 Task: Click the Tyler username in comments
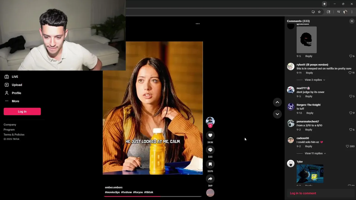[x=300, y=162]
